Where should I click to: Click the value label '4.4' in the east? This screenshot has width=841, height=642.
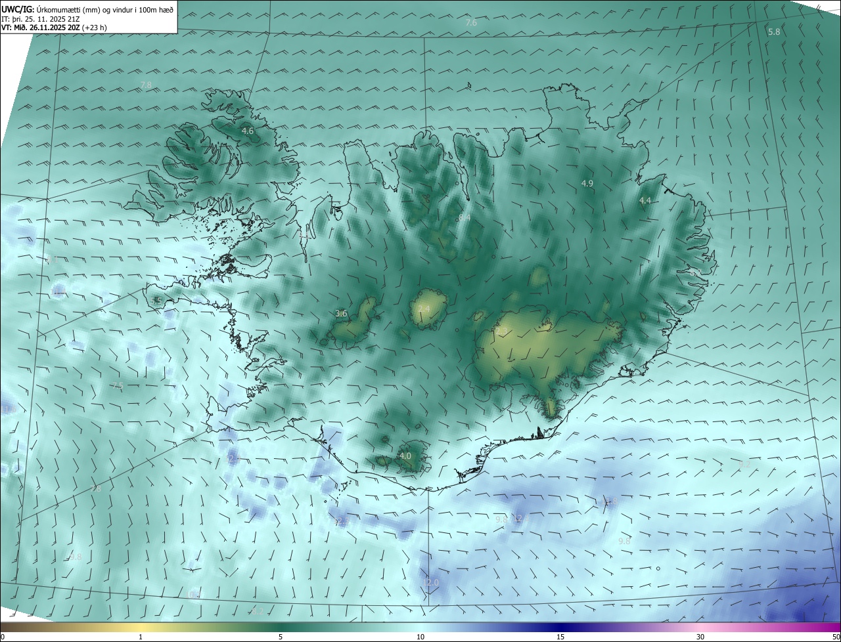645,201
